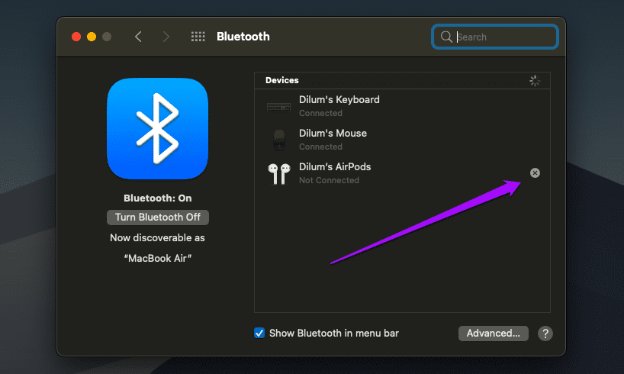The width and height of the screenshot is (624, 374).
Task: Click the Bluetooth window title
Action: 243,37
